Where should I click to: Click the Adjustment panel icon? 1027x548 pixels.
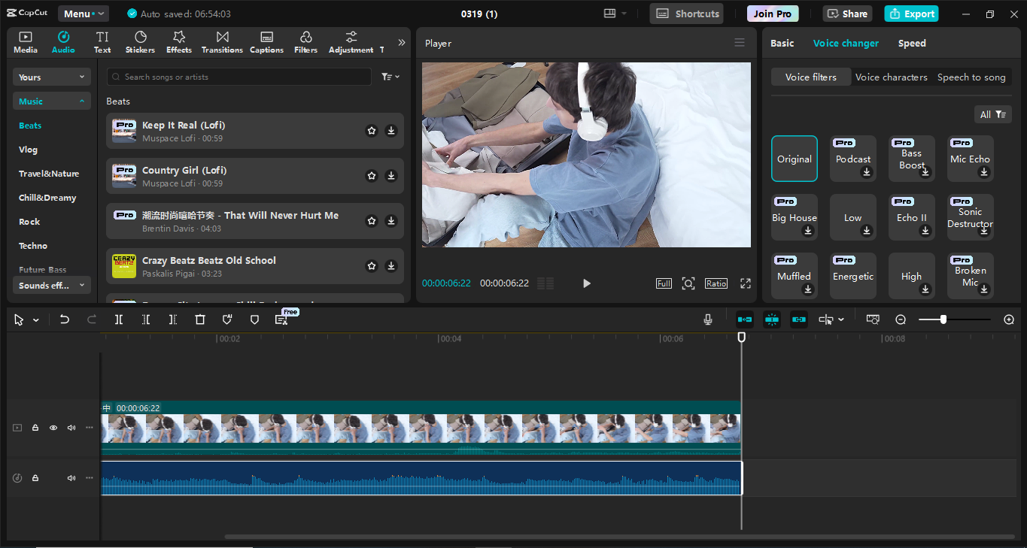[351, 41]
